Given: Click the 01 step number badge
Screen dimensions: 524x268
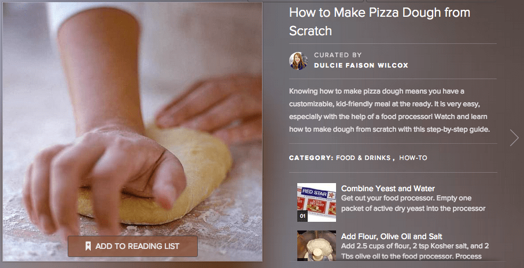Looking at the screenshot, I should [302, 217].
